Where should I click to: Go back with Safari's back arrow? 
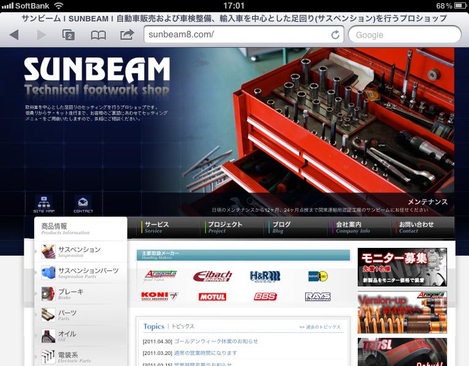coord(14,35)
